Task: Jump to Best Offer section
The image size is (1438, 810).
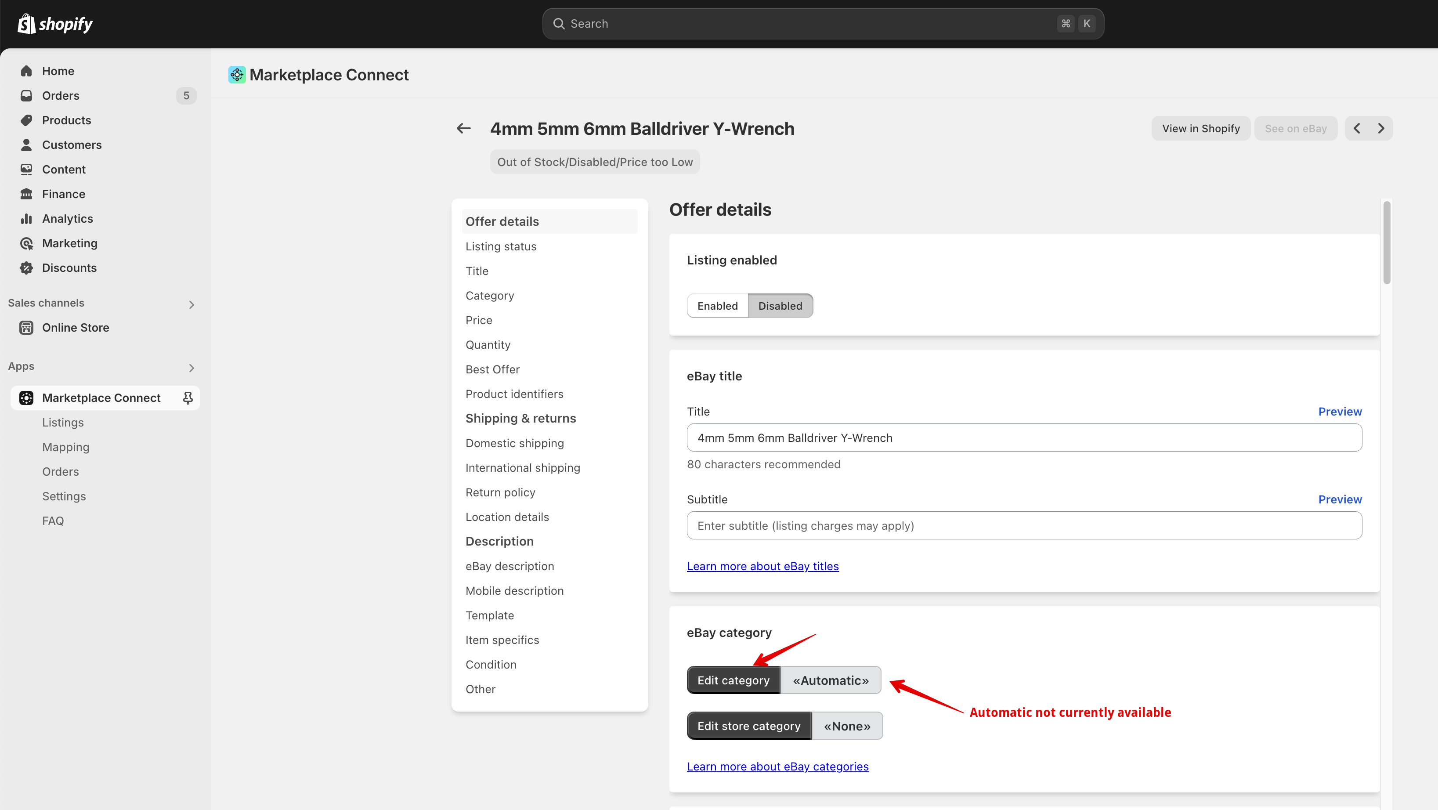Action: (x=492, y=369)
